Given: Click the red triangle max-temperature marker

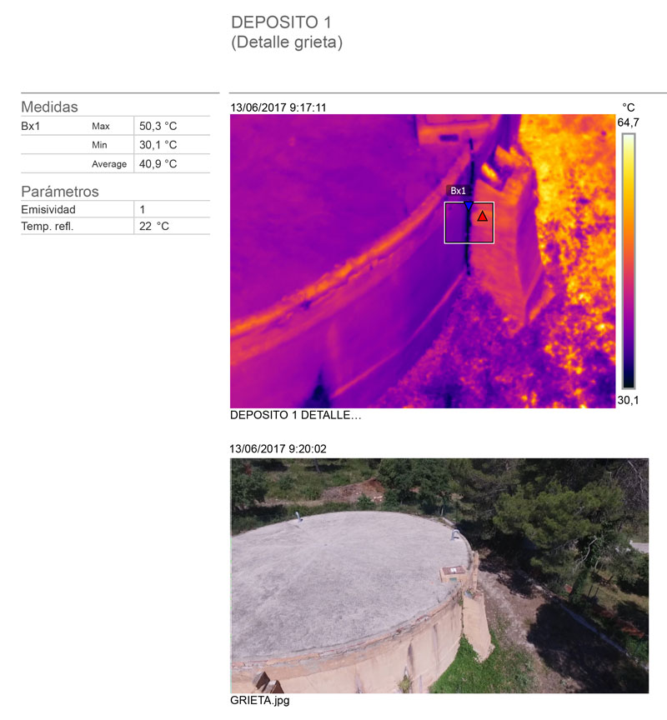Looking at the screenshot, I should pos(482,217).
